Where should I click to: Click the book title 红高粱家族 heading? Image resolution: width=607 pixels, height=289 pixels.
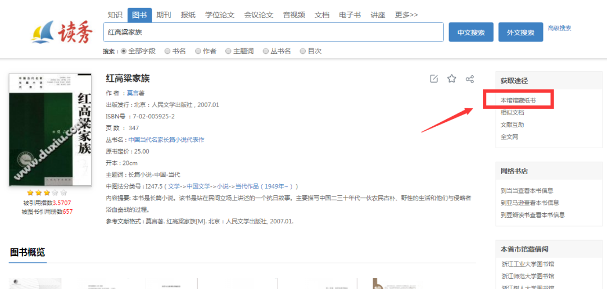click(x=128, y=79)
